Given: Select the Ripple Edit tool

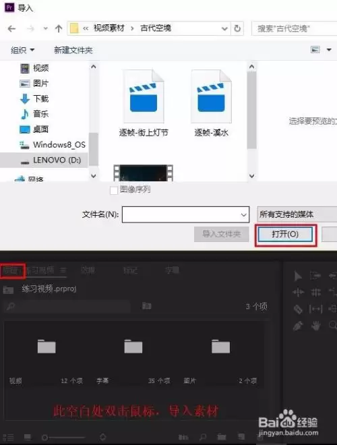Looking at the screenshot, I should coord(298,292).
